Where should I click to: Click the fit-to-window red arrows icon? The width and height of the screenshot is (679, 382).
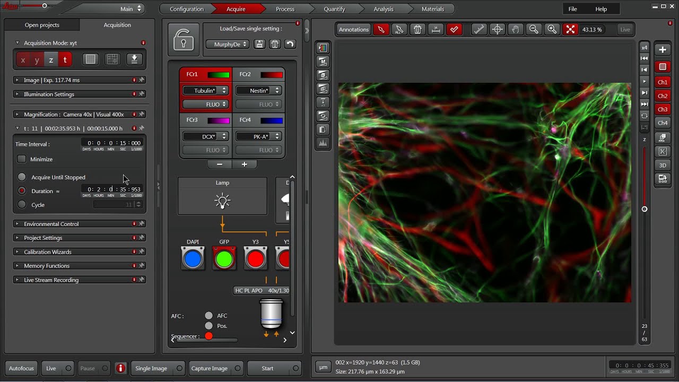pos(570,30)
